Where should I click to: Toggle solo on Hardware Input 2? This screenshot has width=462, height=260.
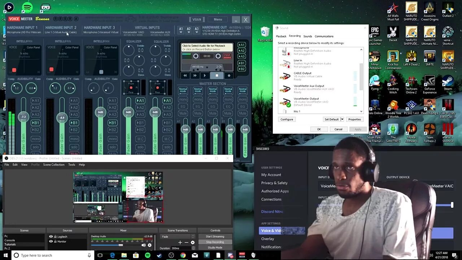pyautogui.click(x=74, y=147)
